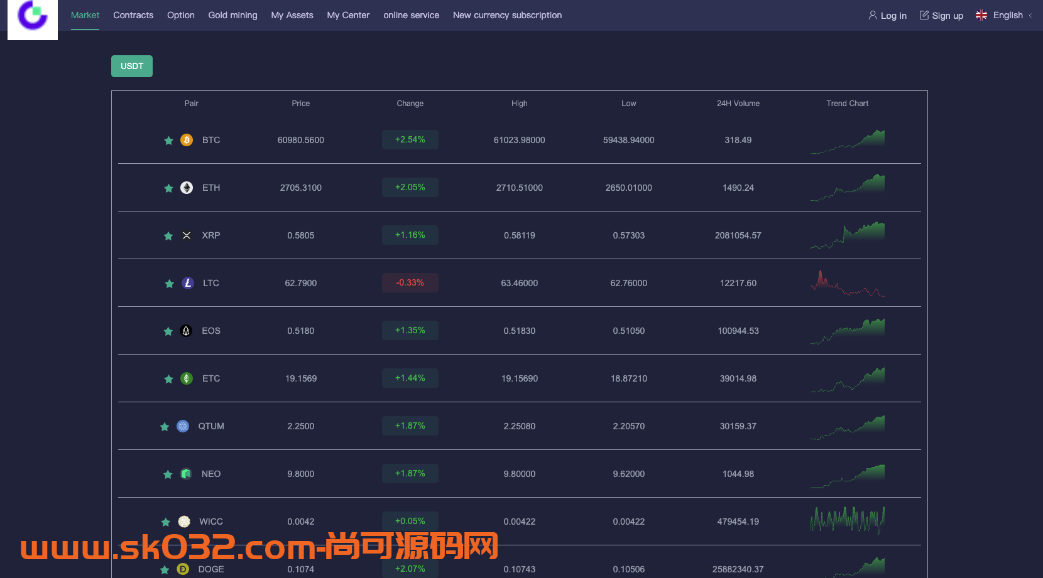Click the DOGE pair name

[x=211, y=569]
